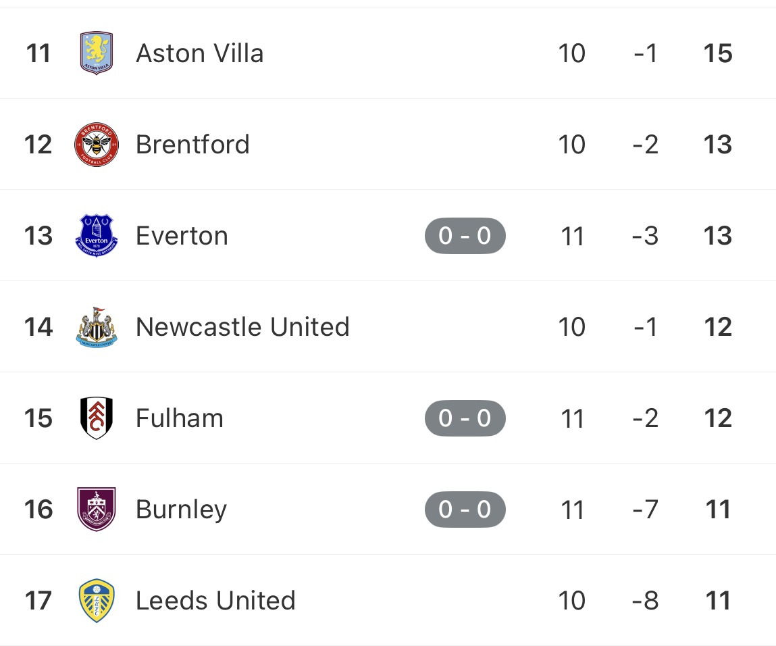
Task: Click the Leeds United badge icon
Action: pyautogui.click(x=97, y=601)
